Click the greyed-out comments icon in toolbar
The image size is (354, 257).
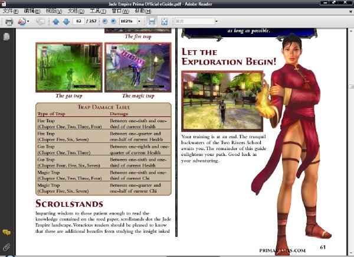(x=40, y=21)
